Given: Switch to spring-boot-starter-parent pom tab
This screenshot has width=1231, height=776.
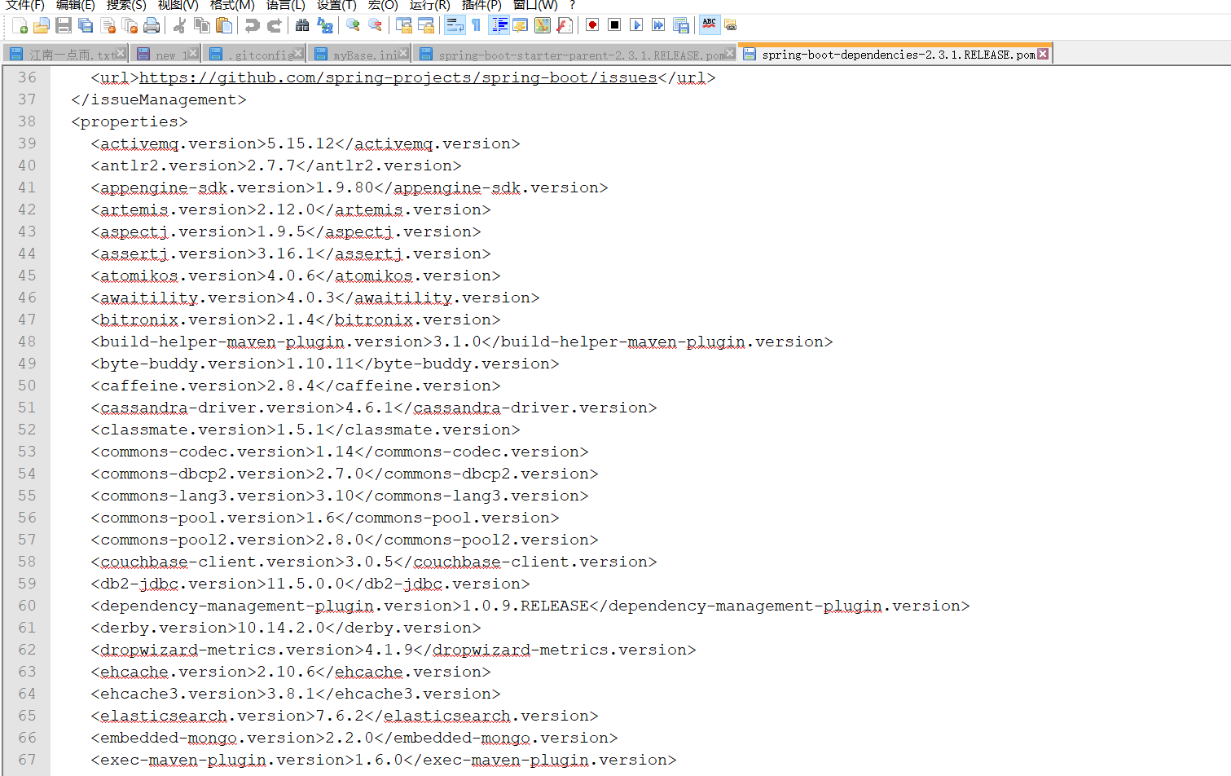Looking at the screenshot, I should click(574, 55).
